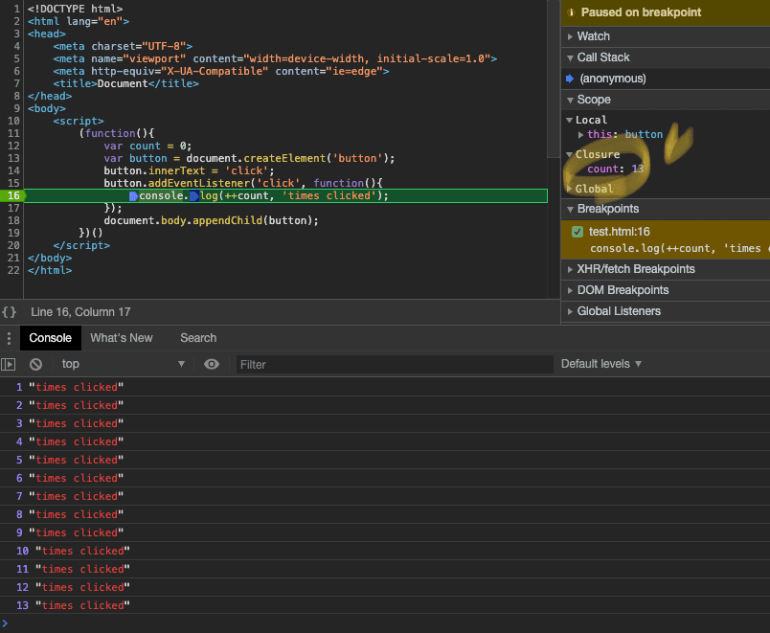Expand the Global scope entry
The width and height of the screenshot is (770, 633).
[594, 189]
